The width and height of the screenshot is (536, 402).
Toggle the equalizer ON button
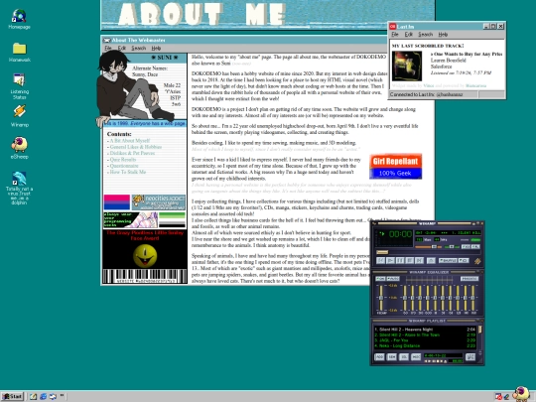pos(380,279)
